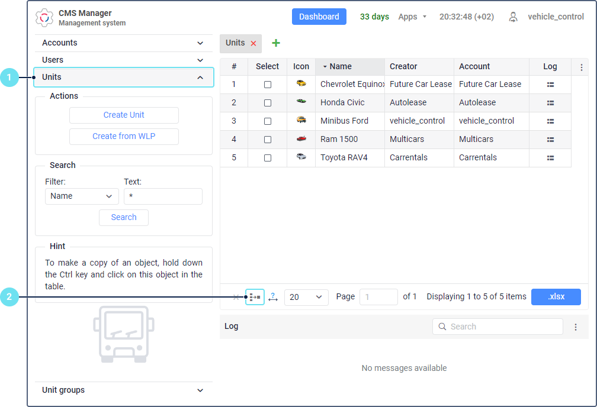
Task: Click the Carrentals account cell
Action: click(x=492, y=158)
